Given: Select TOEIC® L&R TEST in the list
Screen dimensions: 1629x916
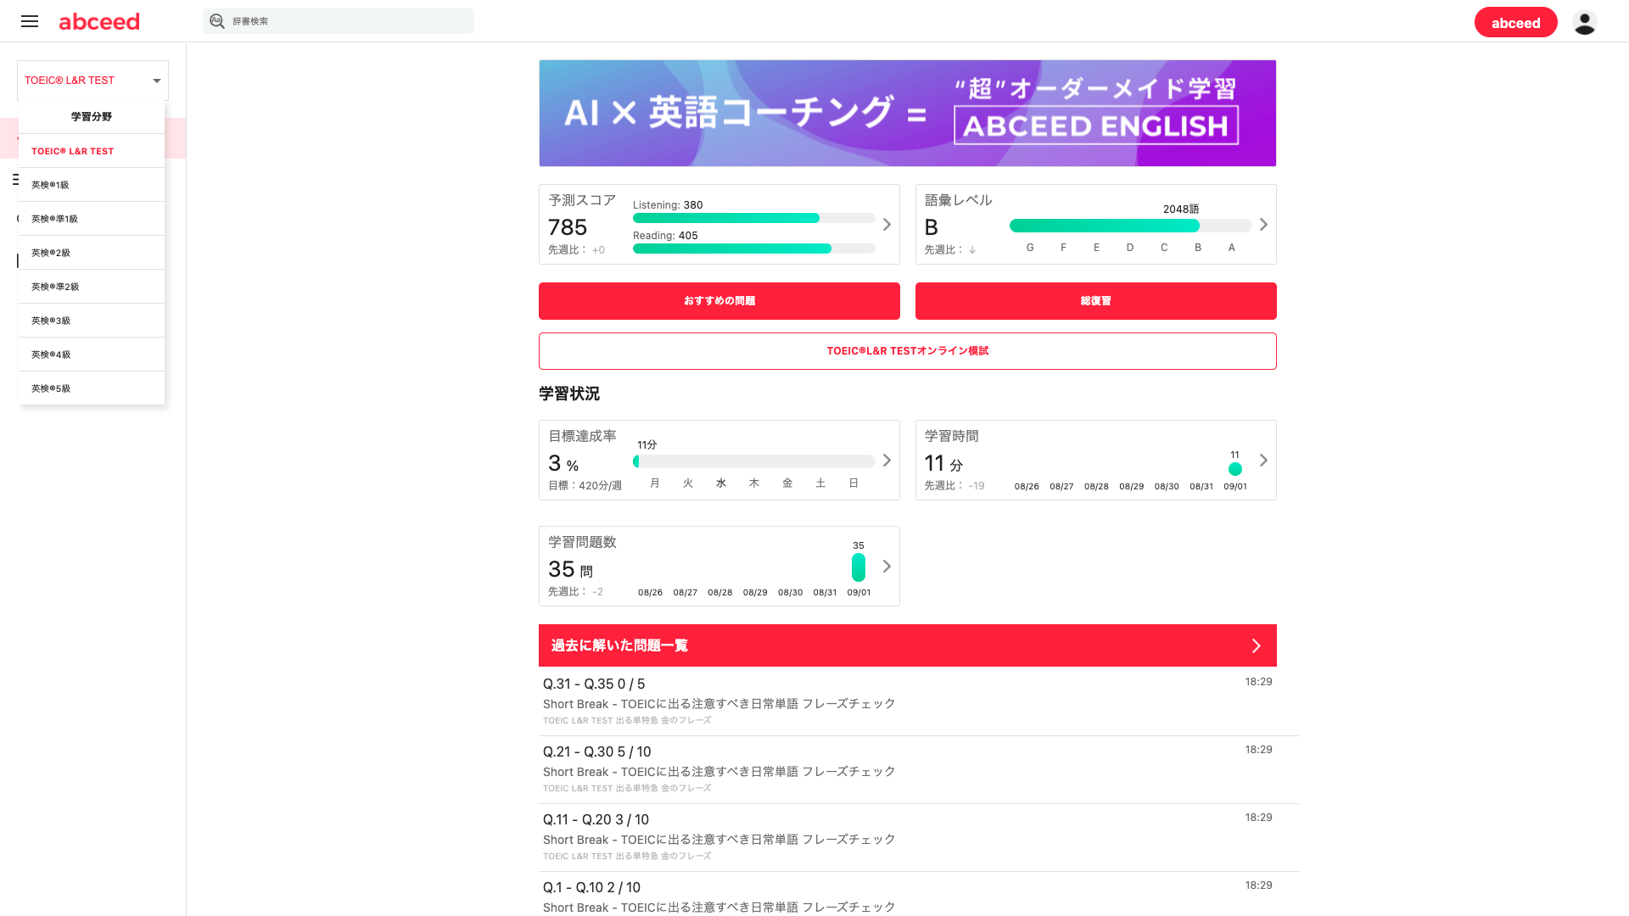Looking at the screenshot, I should (x=92, y=151).
